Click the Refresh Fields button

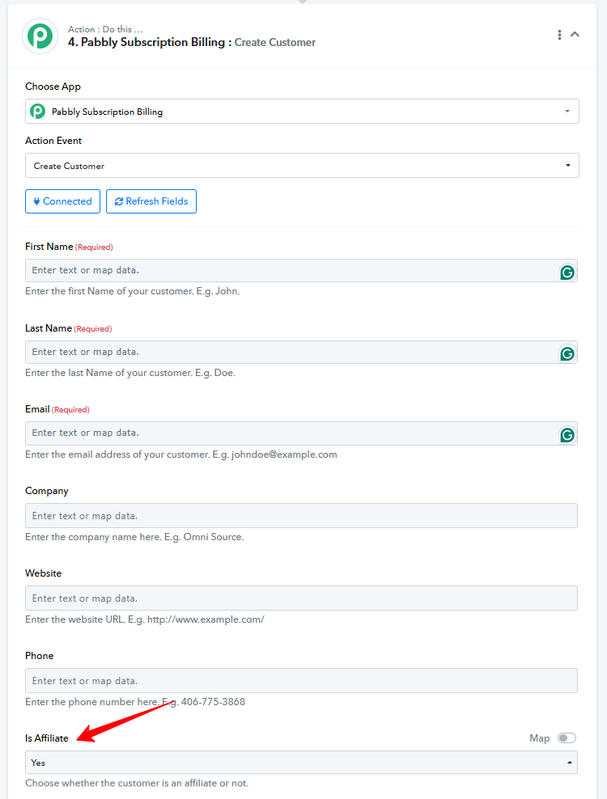[x=151, y=201]
